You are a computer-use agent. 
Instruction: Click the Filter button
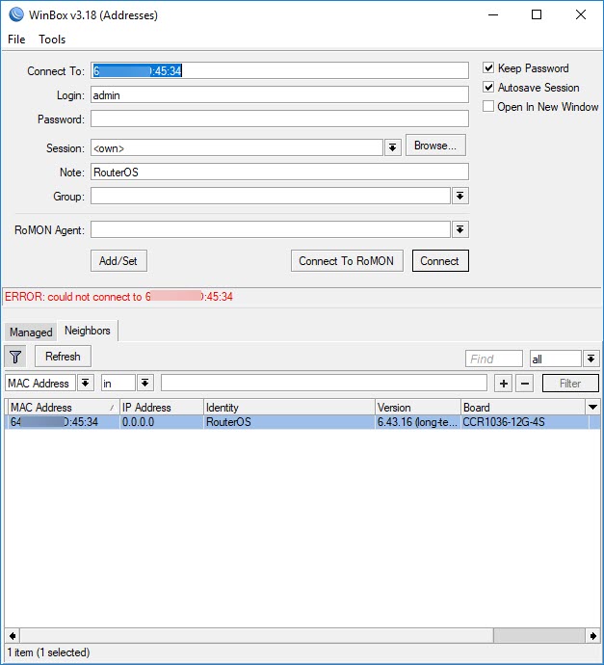pos(570,384)
